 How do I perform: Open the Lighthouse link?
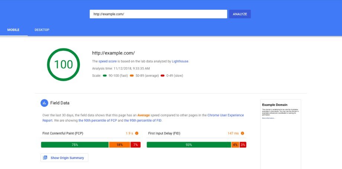point(180,61)
